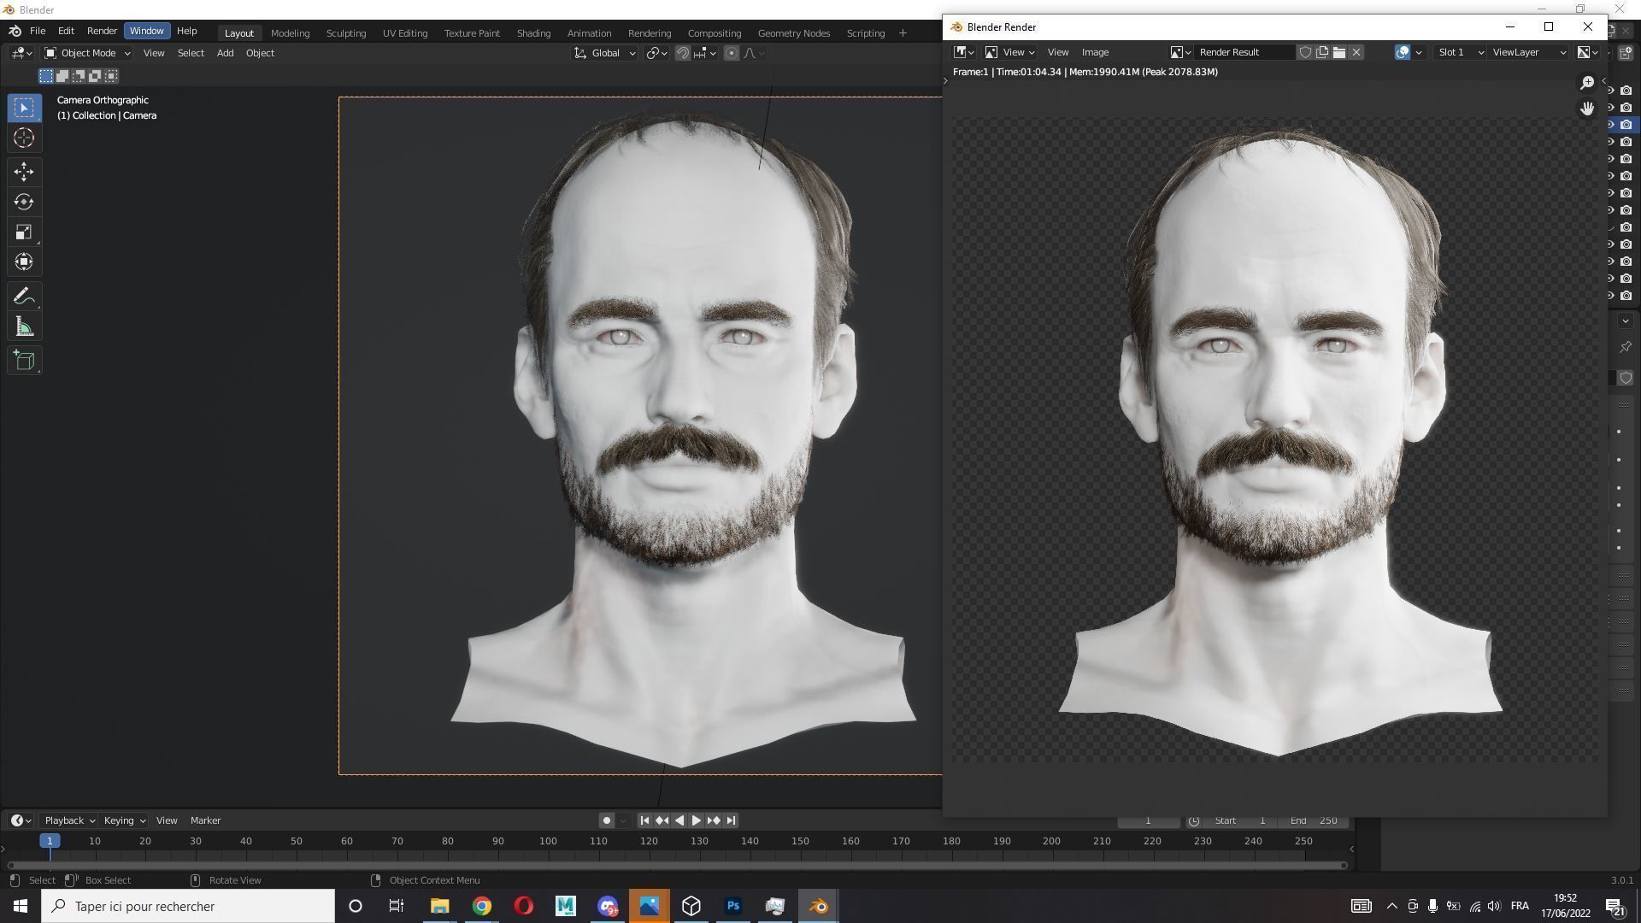This screenshot has width=1641, height=923.
Task: Open Google Chrome from the taskbar
Action: click(482, 906)
